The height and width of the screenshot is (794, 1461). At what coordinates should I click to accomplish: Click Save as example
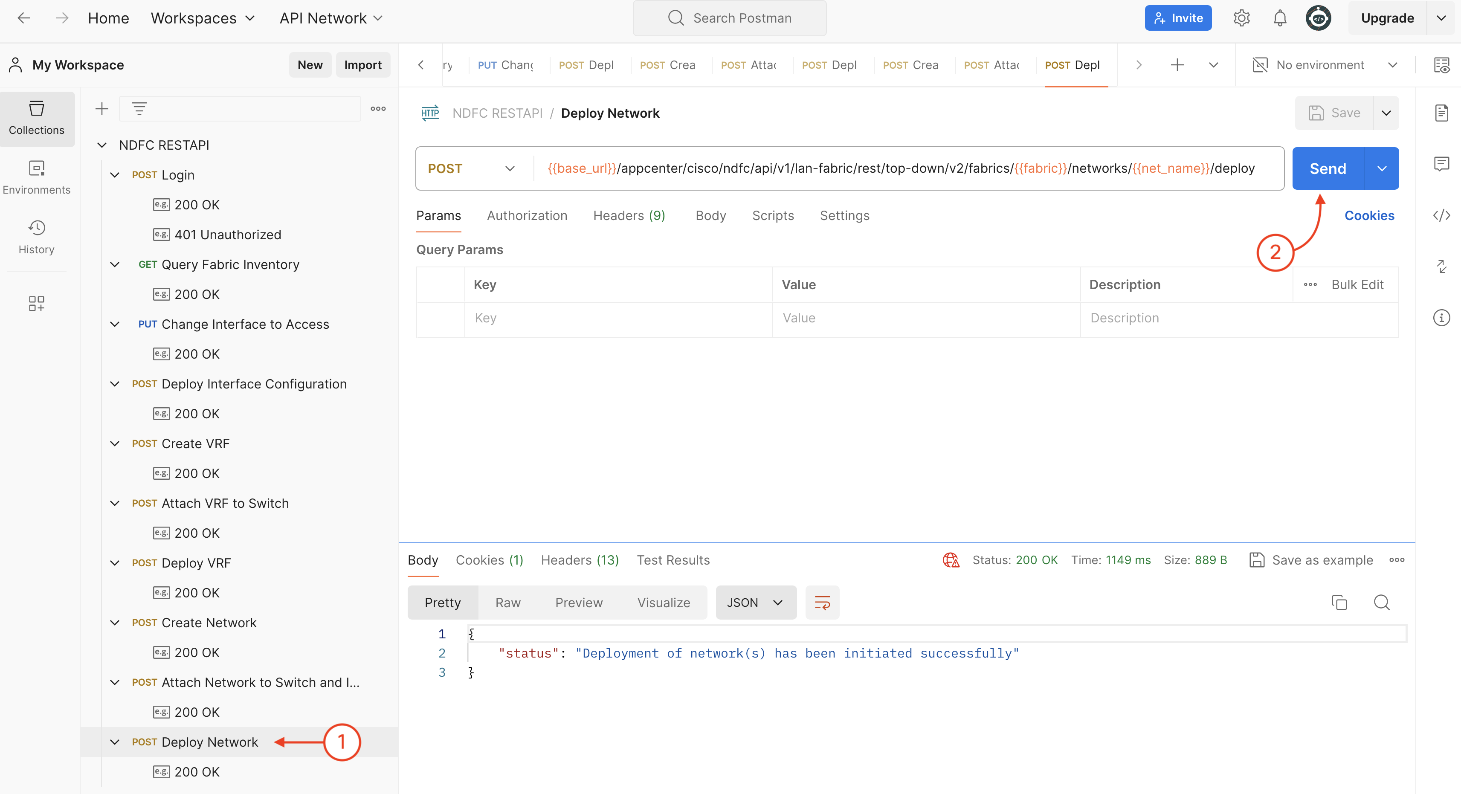point(1311,560)
